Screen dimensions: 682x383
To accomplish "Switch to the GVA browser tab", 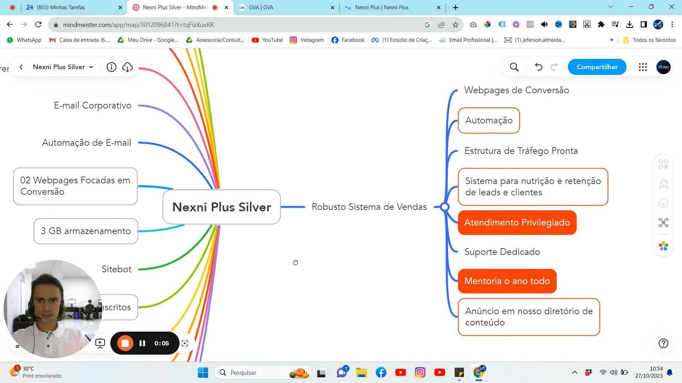I will (286, 7).
